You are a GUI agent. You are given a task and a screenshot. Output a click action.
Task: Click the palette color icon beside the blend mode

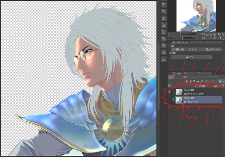(x=170, y=77)
